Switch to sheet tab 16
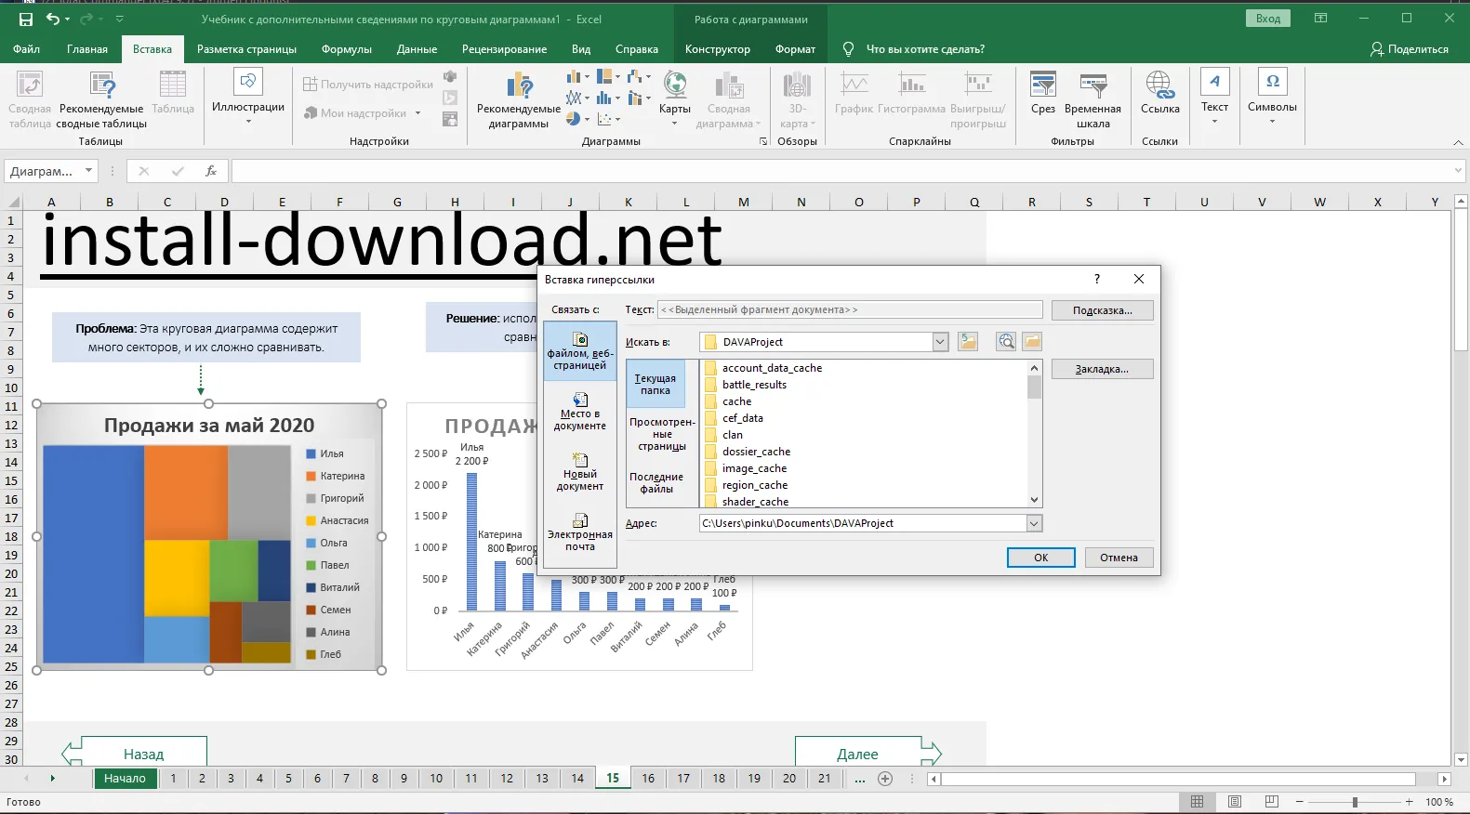The height and width of the screenshot is (814, 1470). click(x=648, y=779)
